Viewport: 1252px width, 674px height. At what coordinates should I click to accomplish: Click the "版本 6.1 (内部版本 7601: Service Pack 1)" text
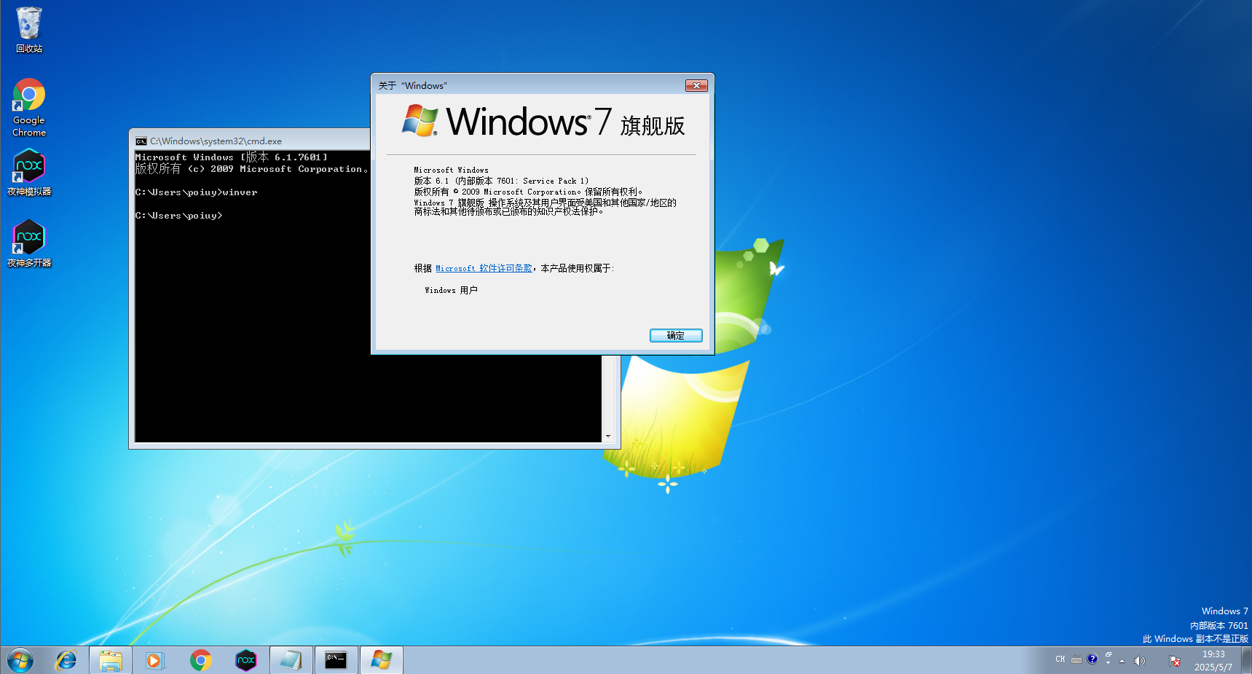pyautogui.click(x=501, y=181)
